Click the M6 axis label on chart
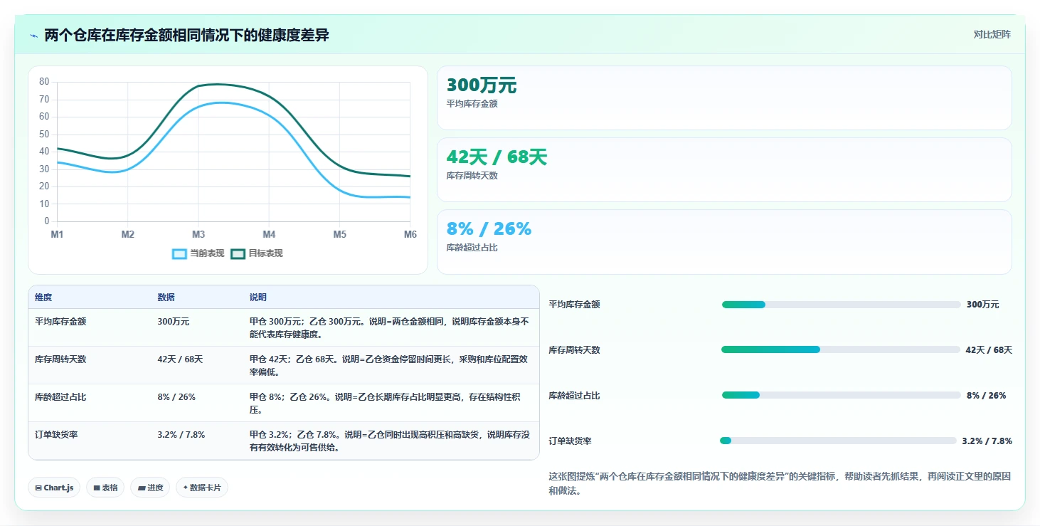 [x=410, y=234]
